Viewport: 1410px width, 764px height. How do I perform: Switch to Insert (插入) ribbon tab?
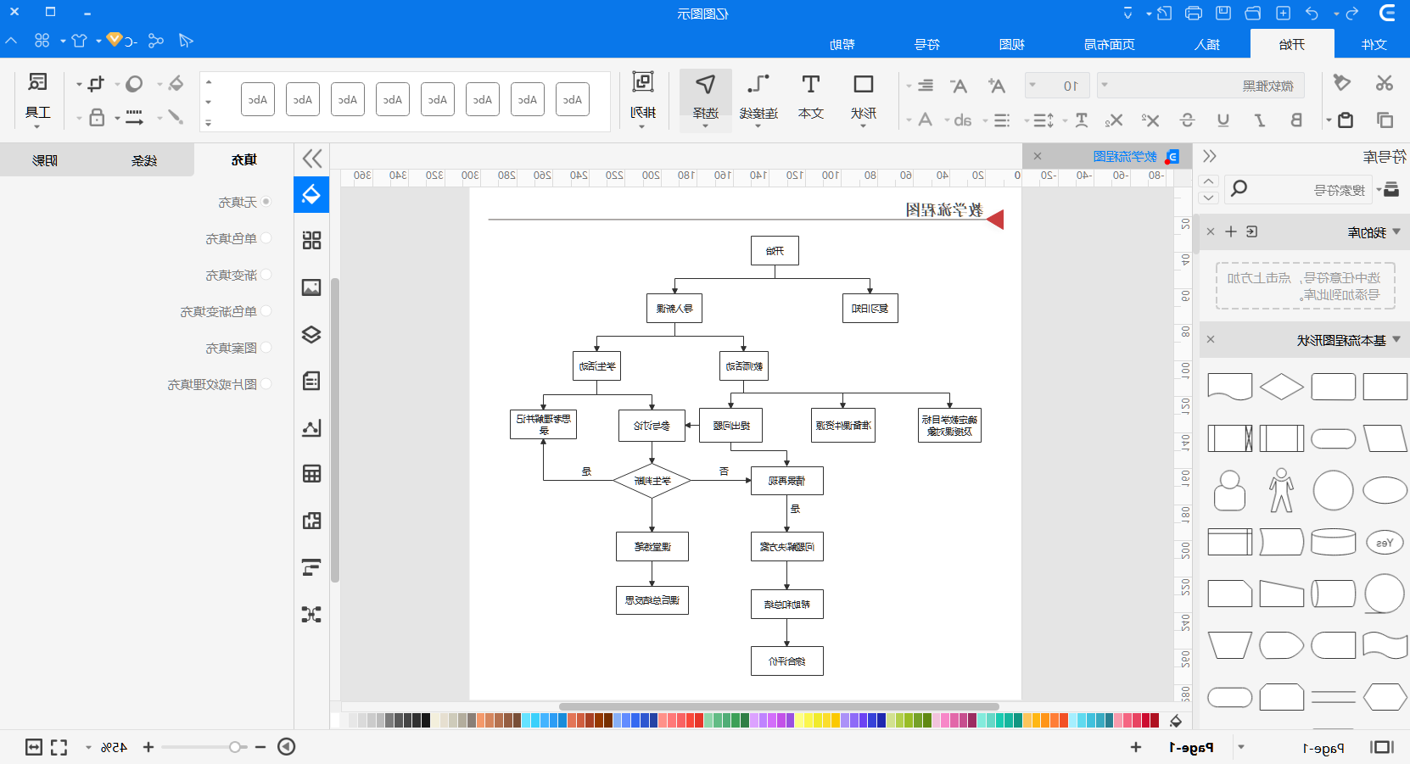click(1206, 44)
